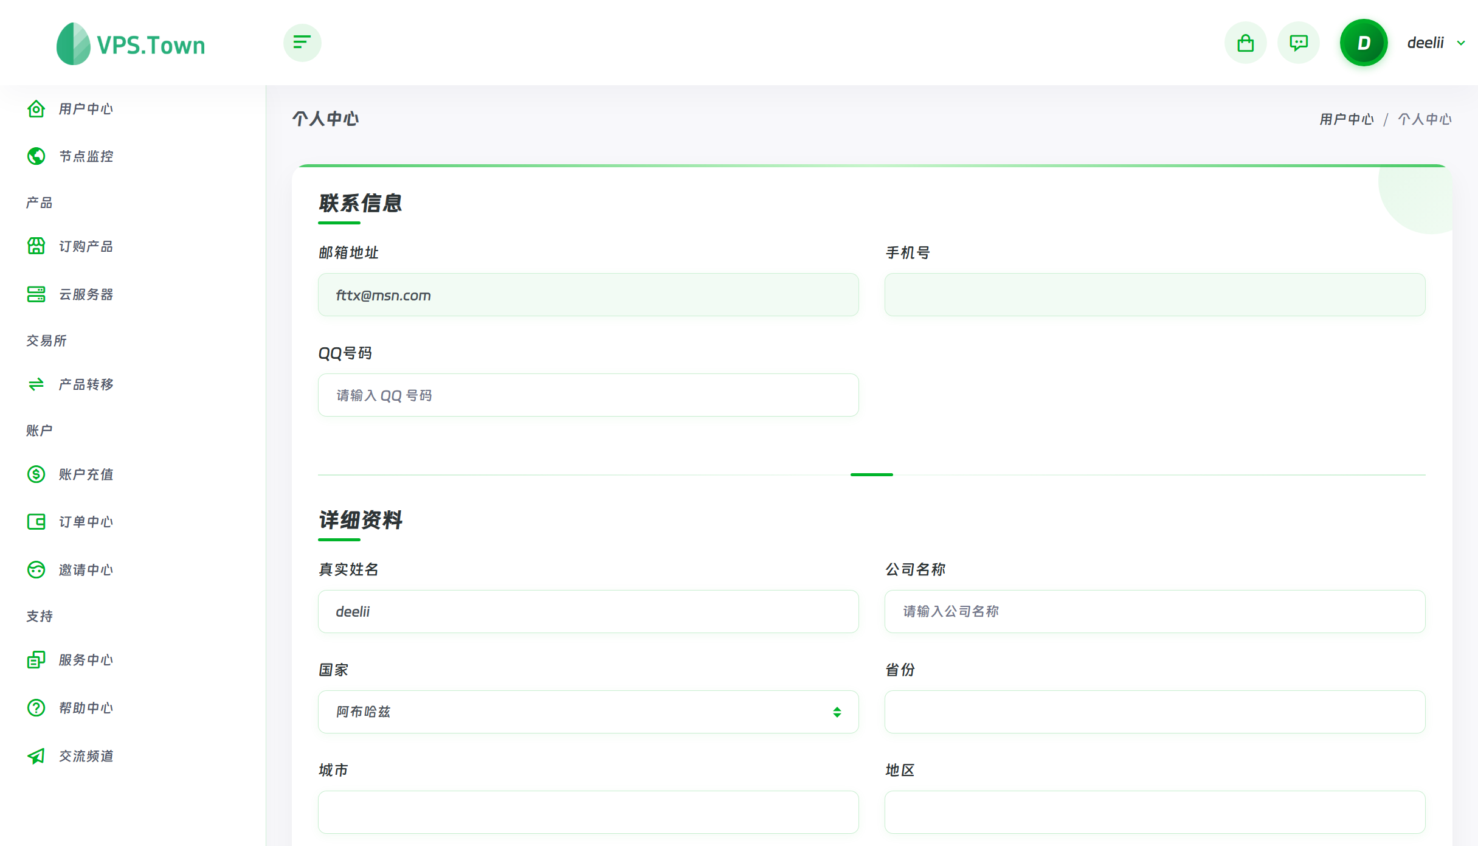Click the 云服务器 server icon
The image size is (1478, 846).
point(36,294)
